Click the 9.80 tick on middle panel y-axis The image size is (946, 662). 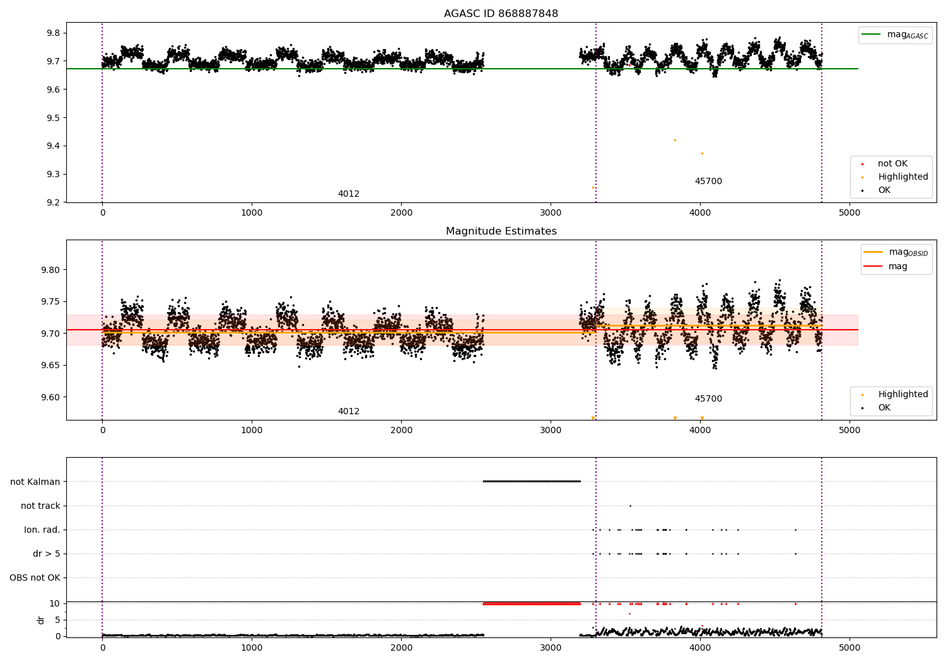(52, 270)
